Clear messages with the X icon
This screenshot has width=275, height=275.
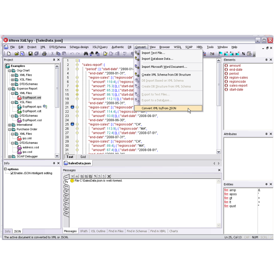pos(109,176)
